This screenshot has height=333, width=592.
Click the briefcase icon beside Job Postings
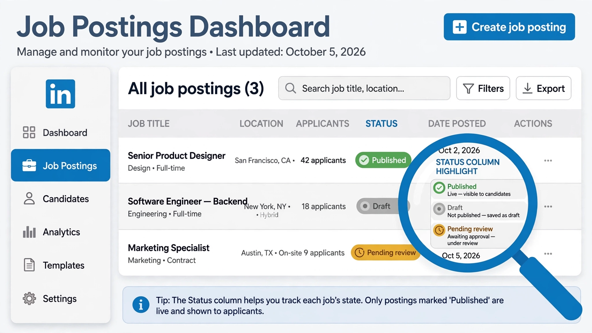pos(29,166)
